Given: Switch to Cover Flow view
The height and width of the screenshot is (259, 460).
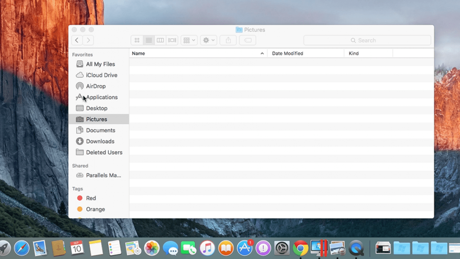Looking at the screenshot, I should pyautogui.click(x=172, y=40).
